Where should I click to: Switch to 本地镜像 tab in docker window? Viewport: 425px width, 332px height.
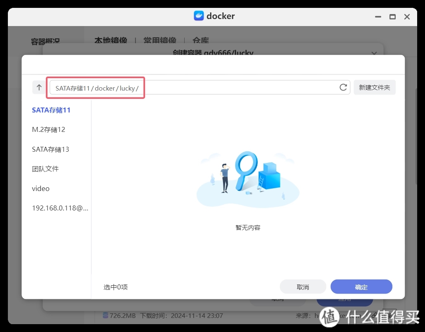[x=111, y=40]
